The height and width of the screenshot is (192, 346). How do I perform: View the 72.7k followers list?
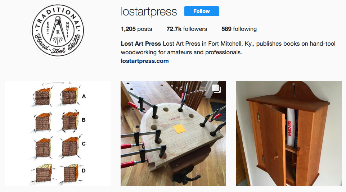pos(187,29)
